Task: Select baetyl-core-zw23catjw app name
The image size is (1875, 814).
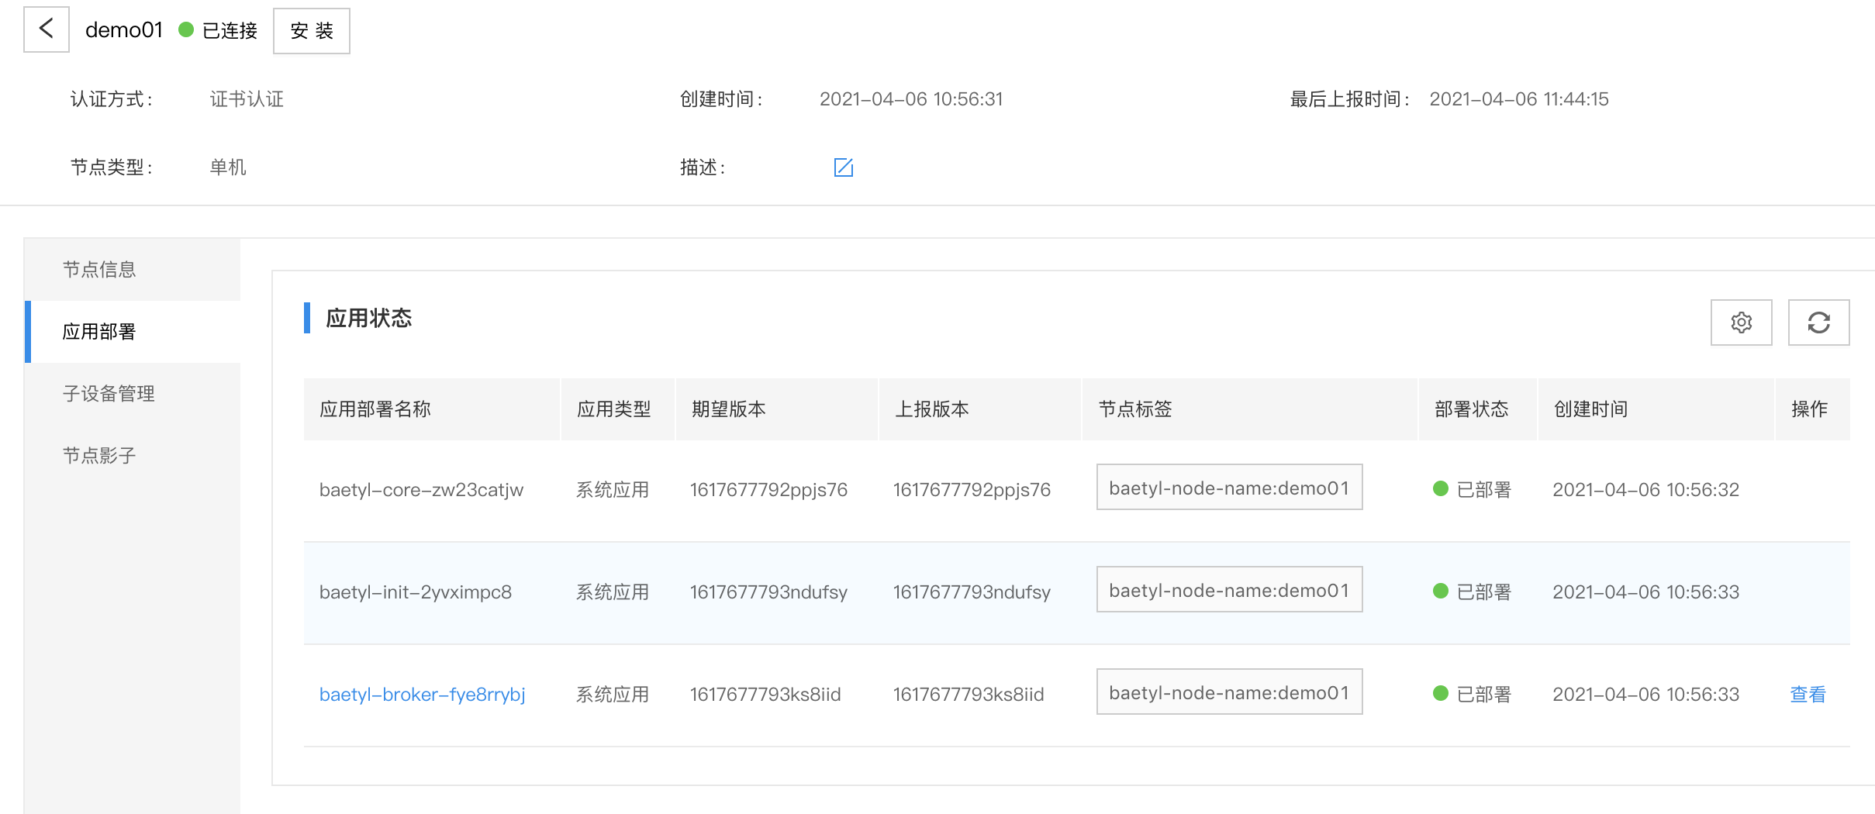Action: tap(422, 490)
